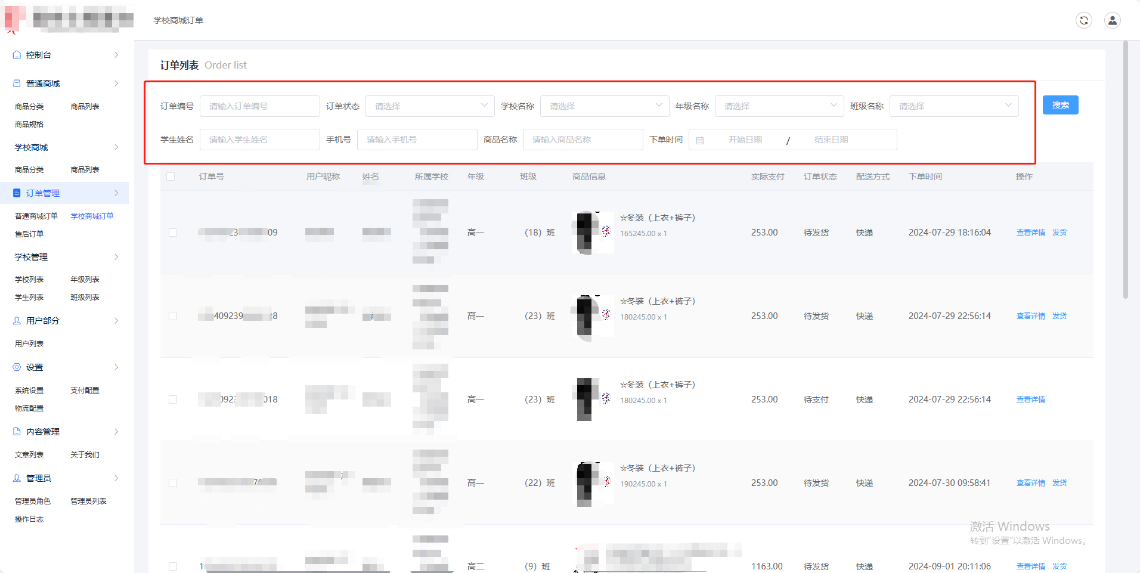Click the calendar icon in 下单时间 field
1140x573 pixels.
700,140
